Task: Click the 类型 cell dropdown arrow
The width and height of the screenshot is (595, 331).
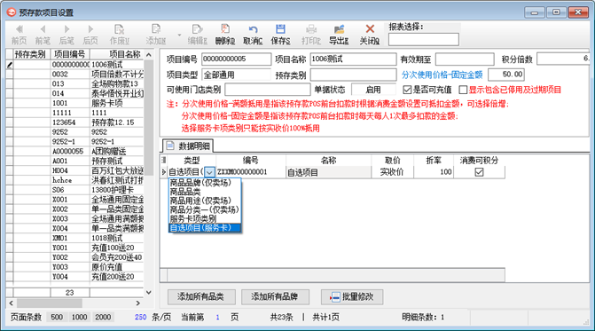Action: [x=209, y=172]
